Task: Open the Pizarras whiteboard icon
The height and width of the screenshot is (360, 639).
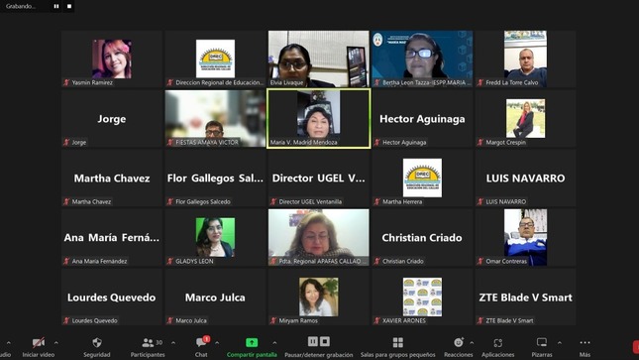Action: click(x=542, y=342)
